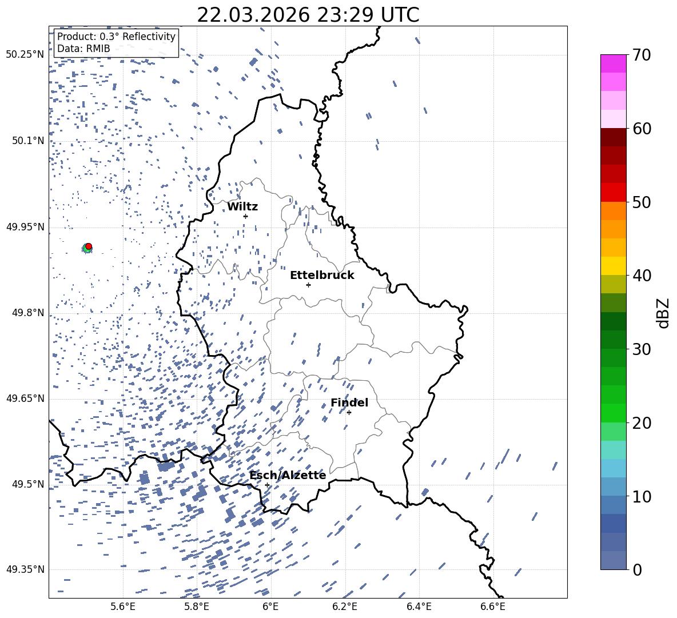This screenshot has height=618, width=677.
Task: Click the 49.35°N latitude label
Action: [x=25, y=569]
